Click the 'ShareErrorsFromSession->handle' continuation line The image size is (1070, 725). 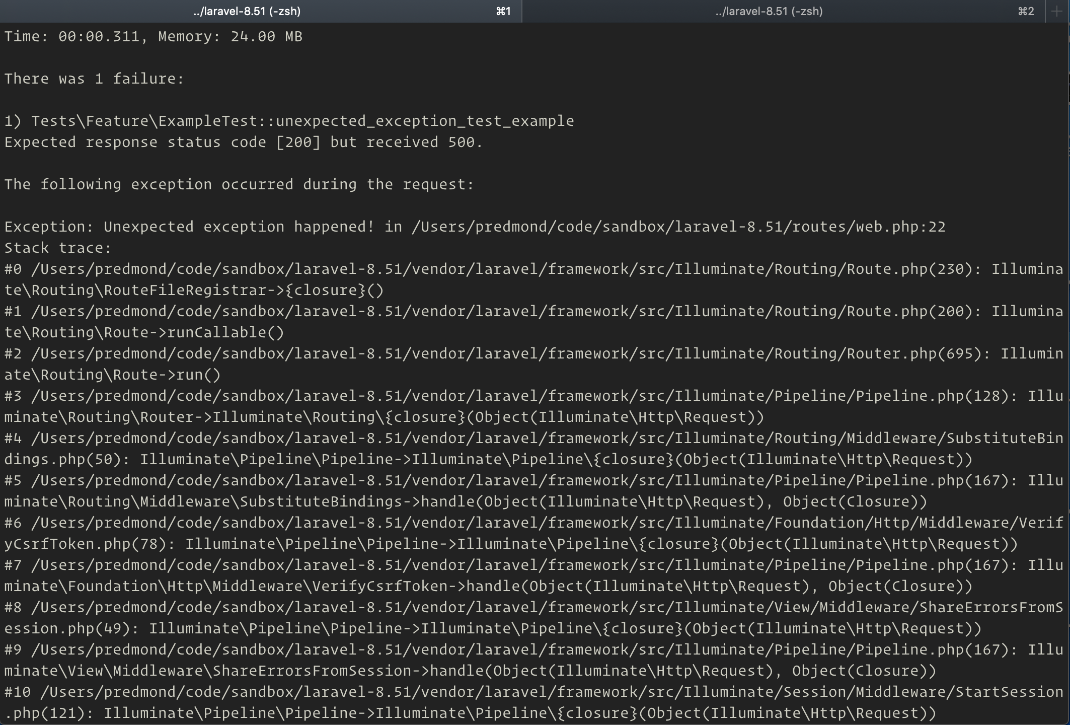point(470,671)
